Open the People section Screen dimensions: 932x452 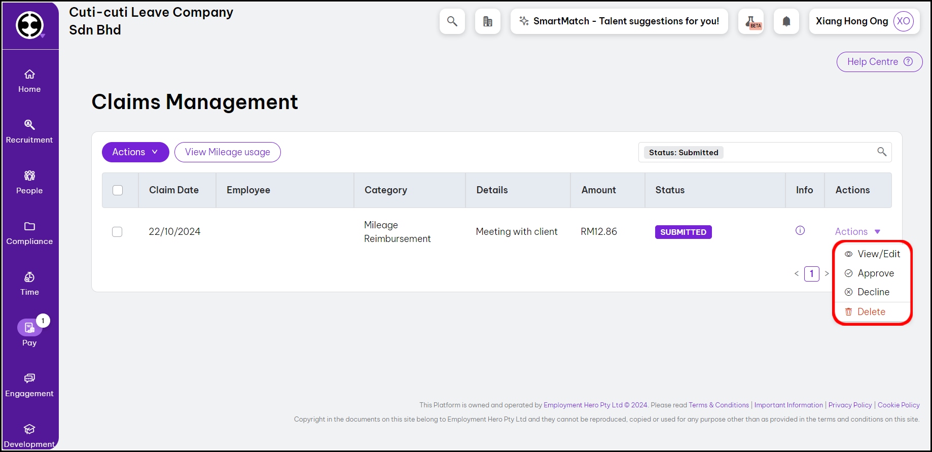point(29,183)
